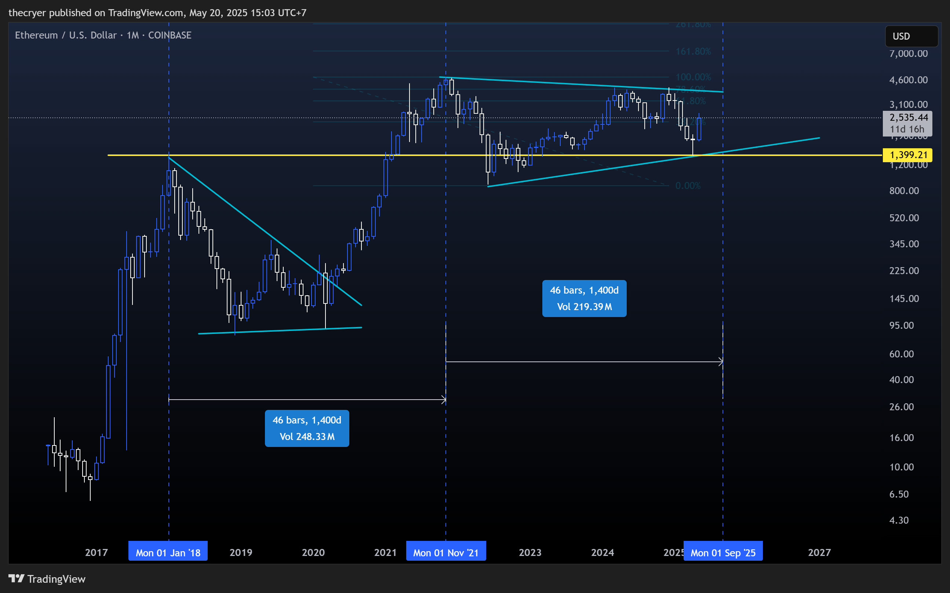Click the 7,000.00 price axis value
Screen dimensions: 950x593
[x=909, y=54]
